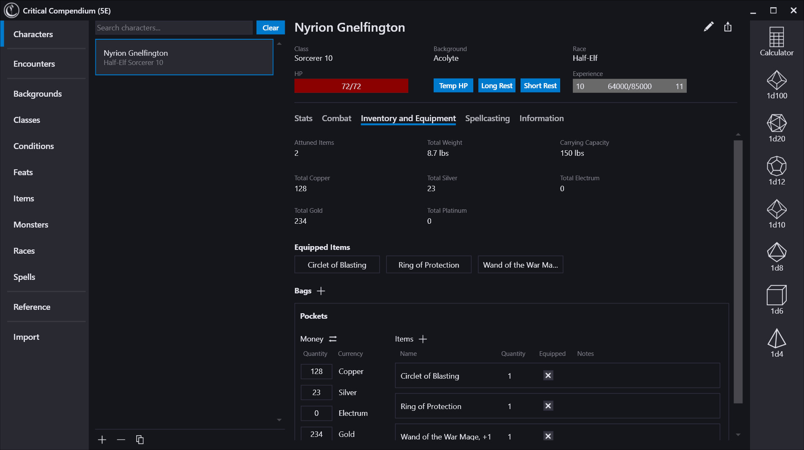Click the down chevron below the character list
Screen dimensions: 804x450
tap(278, 420)
